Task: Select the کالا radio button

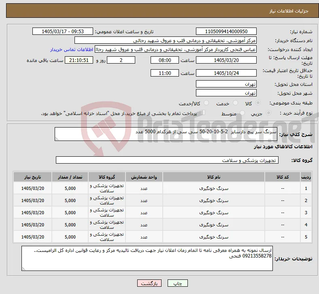Action: click(x=258, y=103)
